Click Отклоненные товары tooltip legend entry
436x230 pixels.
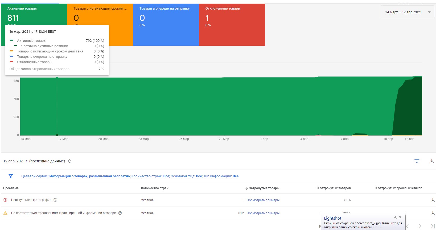tap(35, 62)
